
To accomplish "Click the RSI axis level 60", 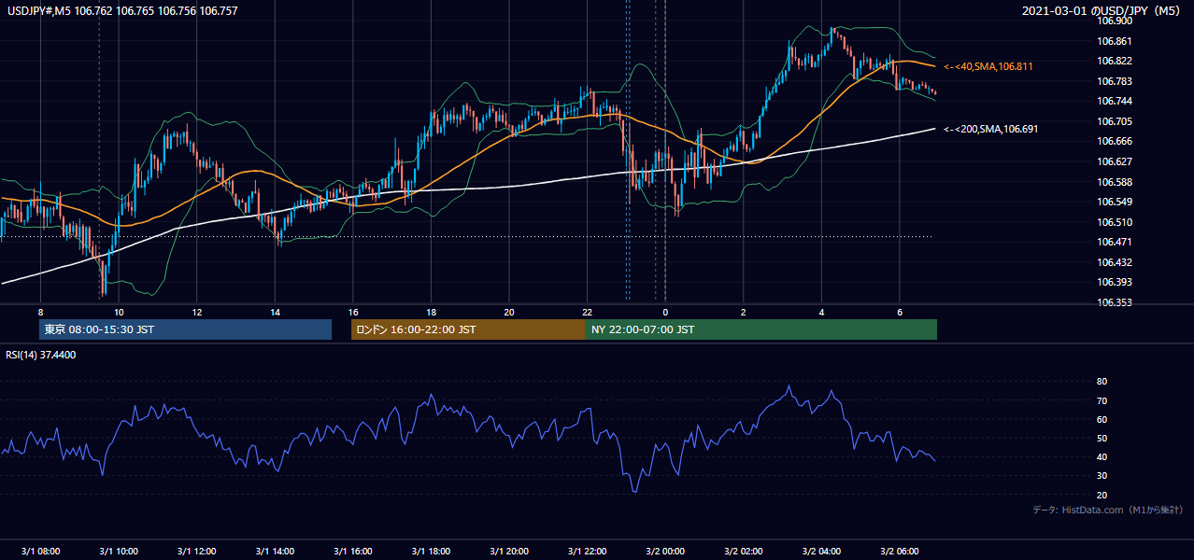I will [1102, 419].
